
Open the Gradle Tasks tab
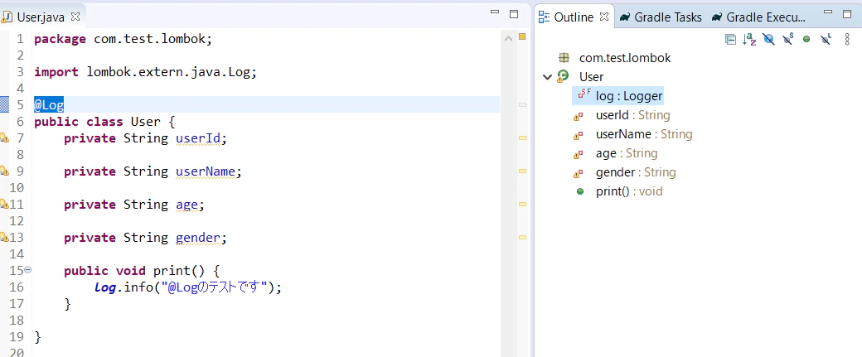tap(661, 17)
